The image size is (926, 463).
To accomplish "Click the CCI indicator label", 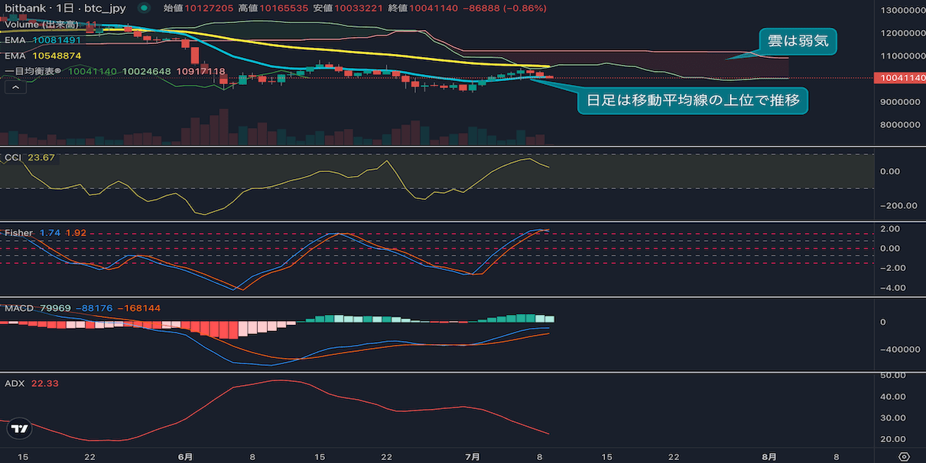I will coord(14,157).
